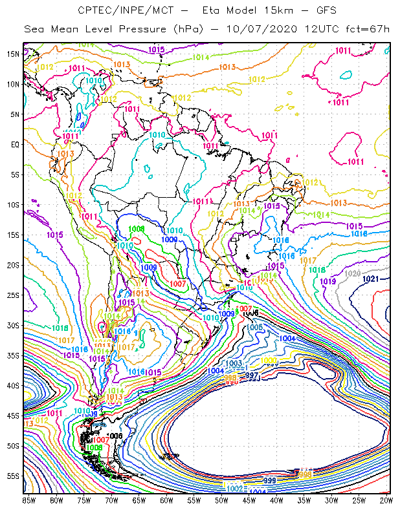The image size is (400, 517).
Task: Click the '45S' latitude axis label
Action: click(x=13, y=416)
